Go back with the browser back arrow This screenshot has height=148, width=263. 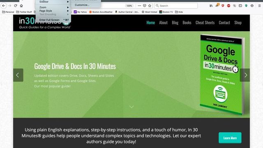pyautogui.click(x=4, y=6)
